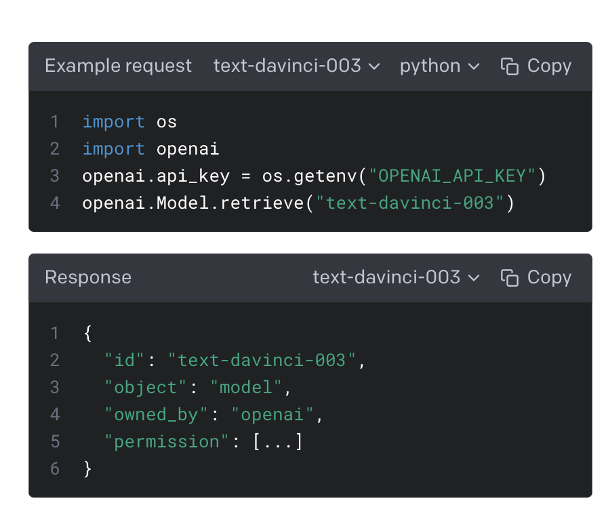This screenshot has height=524, width=608.
Task: Open the text-davinci-003 model dropdown in Example request
Action: (297, 66)
